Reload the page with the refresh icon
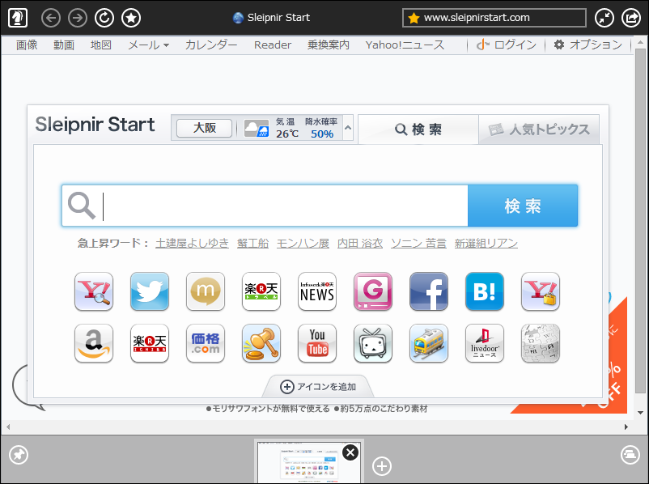The image size is (649, 484). pyautogui.click(x=104, y=18)
